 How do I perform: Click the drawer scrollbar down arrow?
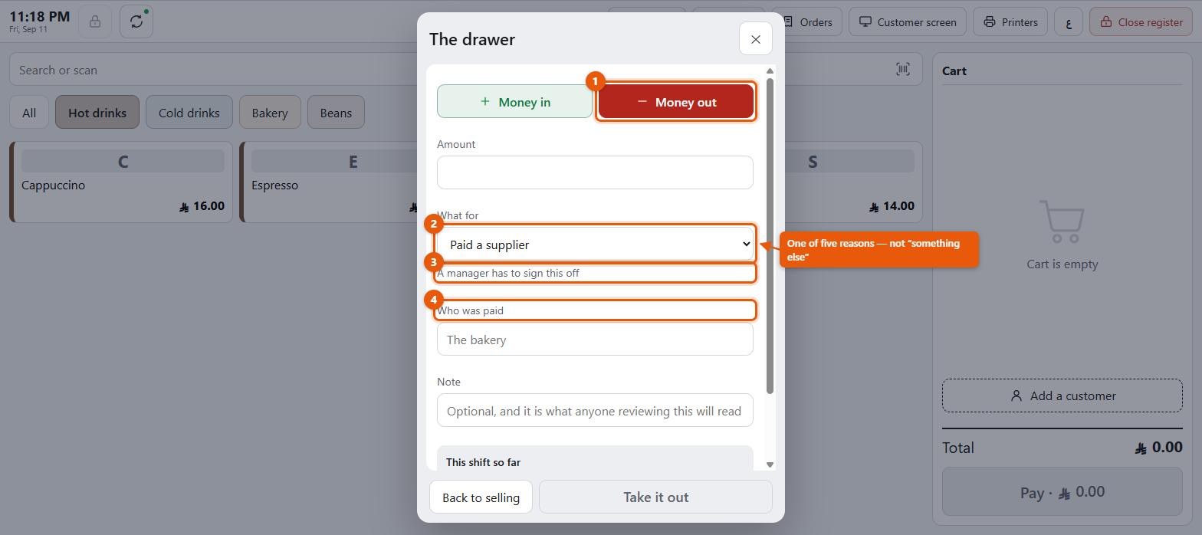(x=770, y=464)
